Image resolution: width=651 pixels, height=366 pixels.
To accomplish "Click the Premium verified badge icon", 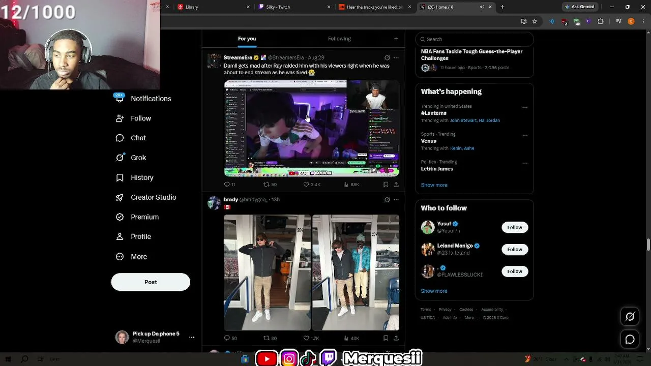I will [120, 217].
